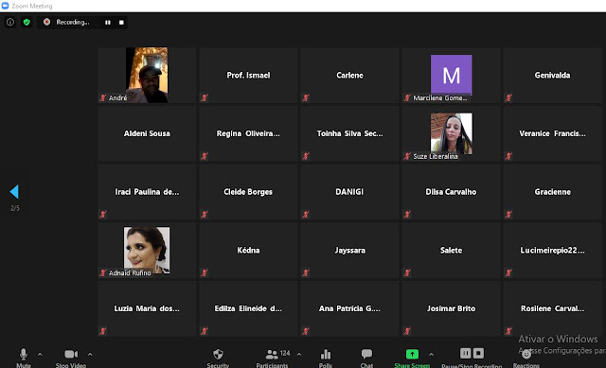606x368 pixels.
Task: Open Polls
Action: tap(326, 358)
